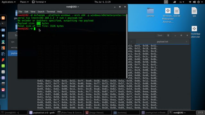Open the Terminal menu in menubar
Image resolution: width=205 pixels, height=115 pixels.
[x=51, y=11]
